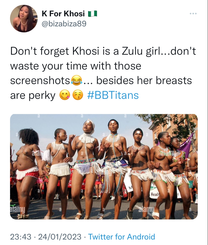Open K For Khosi profile avatar

[24, 19]
